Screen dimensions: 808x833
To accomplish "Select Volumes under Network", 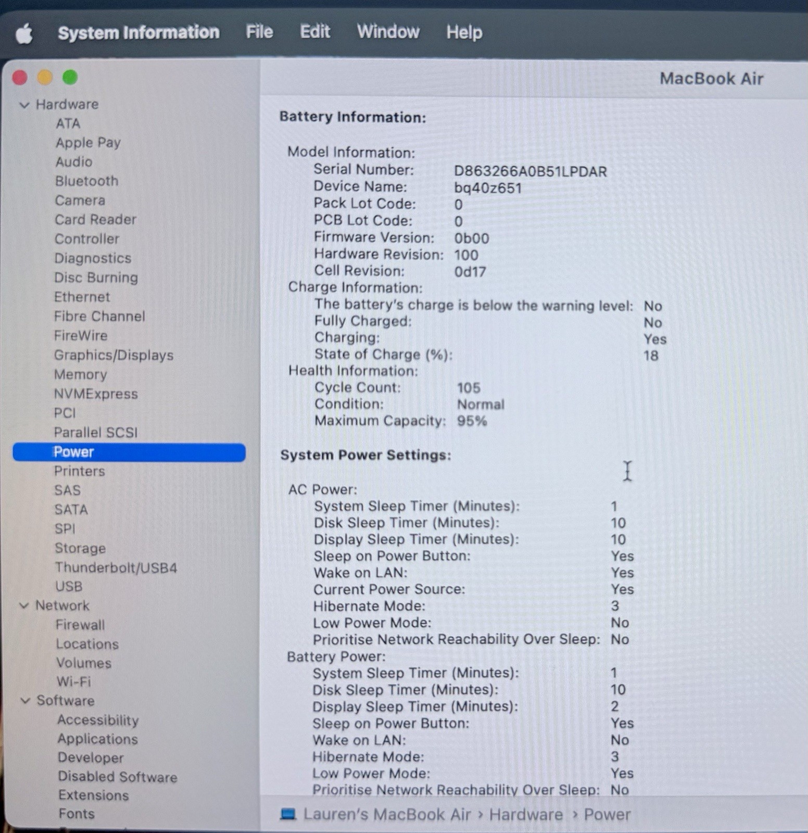I will pyautogui.click(x=83, y=663).
